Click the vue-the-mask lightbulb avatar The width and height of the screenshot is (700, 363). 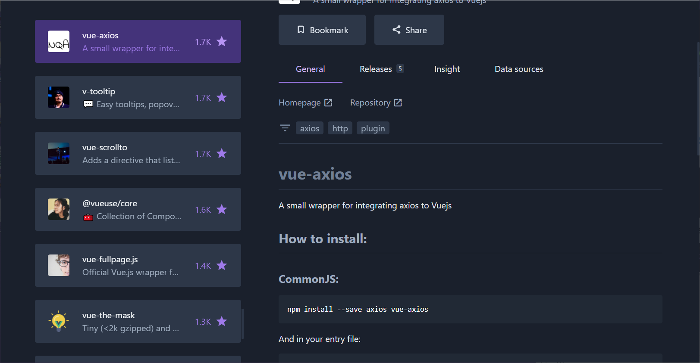(x=59, y=321)
